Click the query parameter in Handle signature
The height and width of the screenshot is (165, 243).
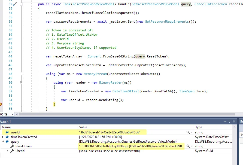pos(186,4)
